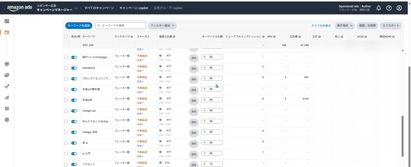Tick the select-all checkbox in table header
The image size is (411, 167).
point(66,37)
